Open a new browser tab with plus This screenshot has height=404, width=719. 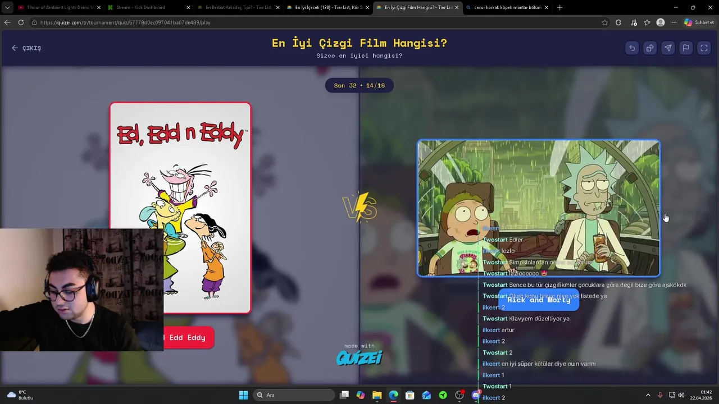[559, 7]
